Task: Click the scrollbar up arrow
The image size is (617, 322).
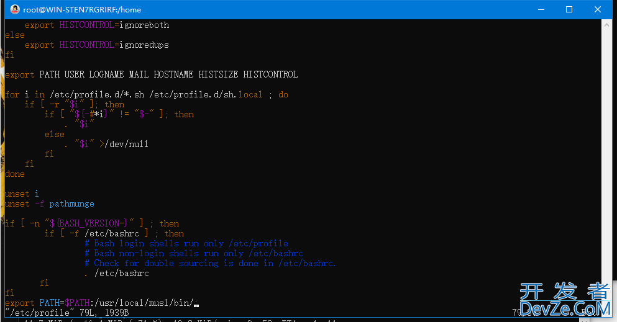Action: pos(606,24)
